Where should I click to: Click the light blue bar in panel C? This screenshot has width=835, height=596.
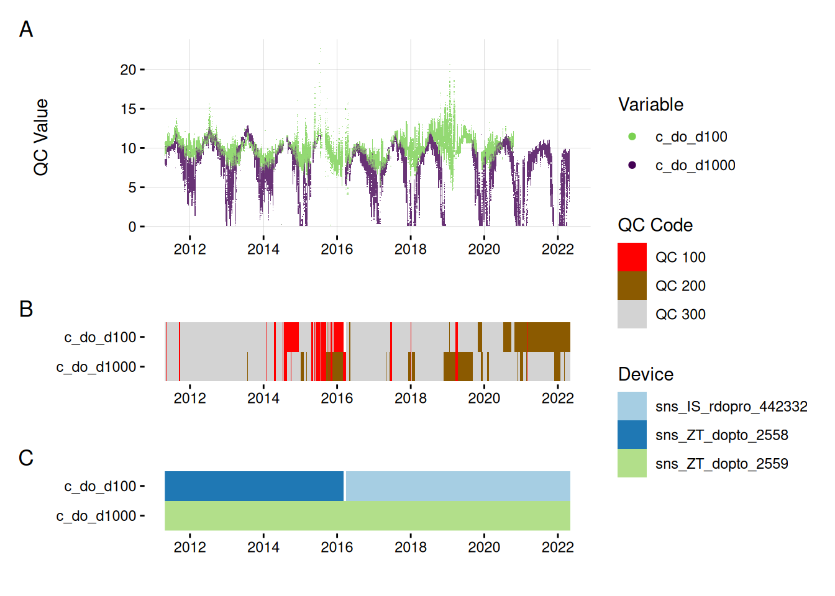457,485
